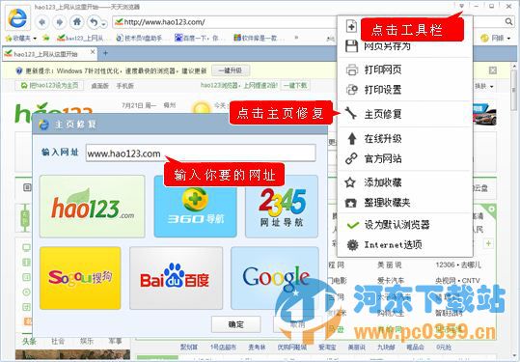Dismiss the update notification bar

(x=493, y=70)
